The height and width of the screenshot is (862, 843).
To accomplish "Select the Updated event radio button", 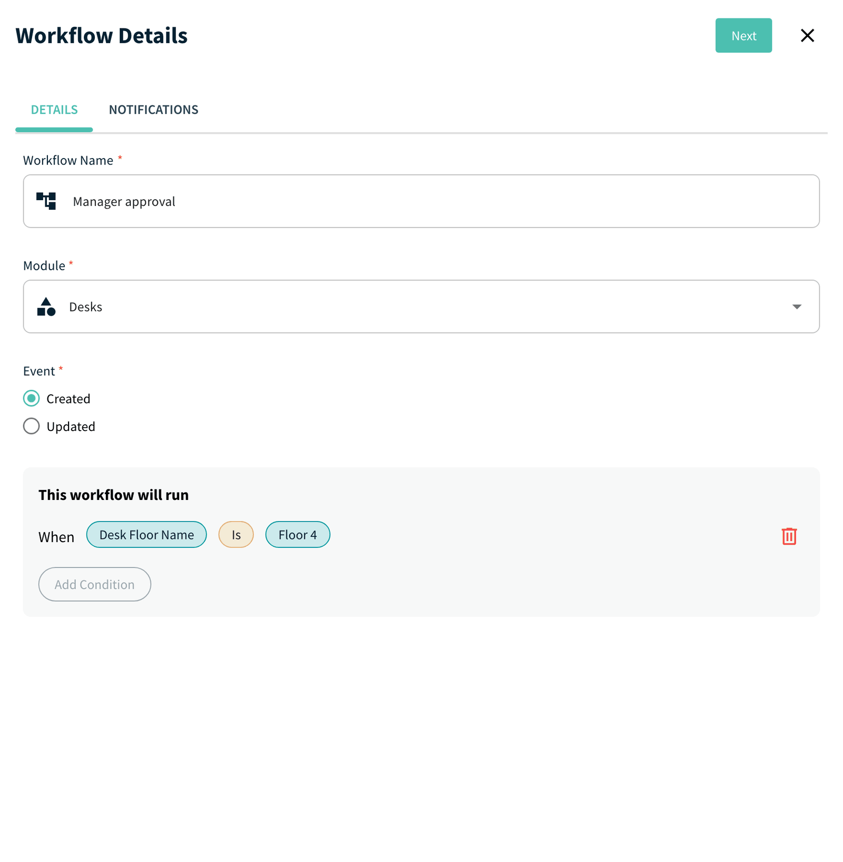I will click(x=31, y=426).
